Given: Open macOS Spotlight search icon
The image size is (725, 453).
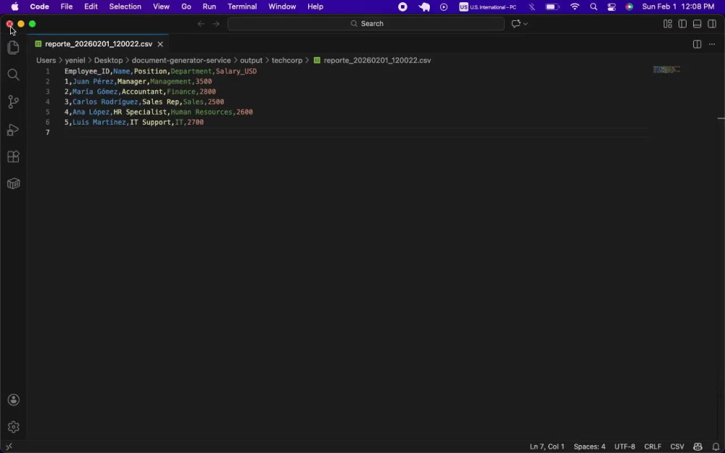Looking at the screenshot, I should (x=593, y=7).
